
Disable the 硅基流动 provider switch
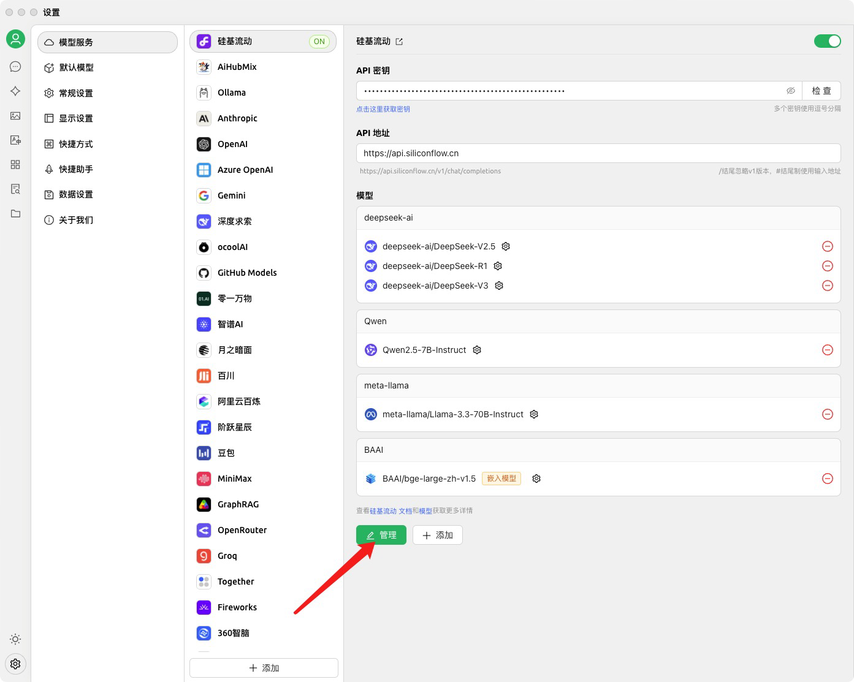pyautogui.click(x=827, y=41)
